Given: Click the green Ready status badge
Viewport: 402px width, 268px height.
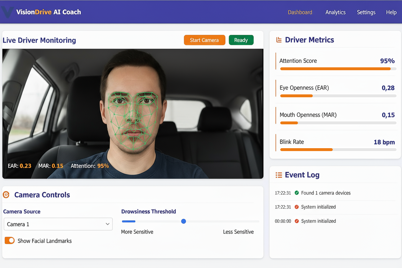Looking at the screenshot, I should coord(241,40).
